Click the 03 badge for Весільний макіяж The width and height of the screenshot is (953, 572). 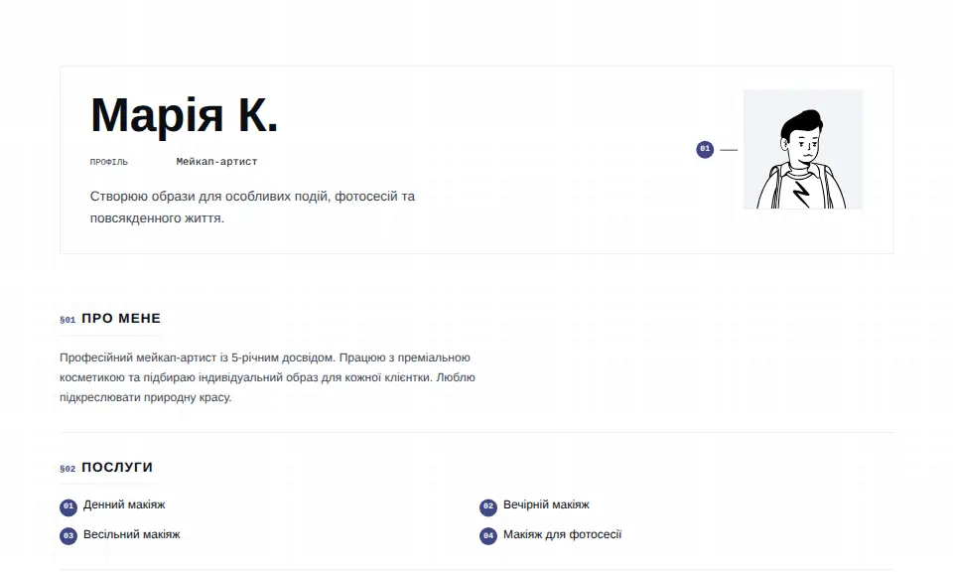(68, 536)
